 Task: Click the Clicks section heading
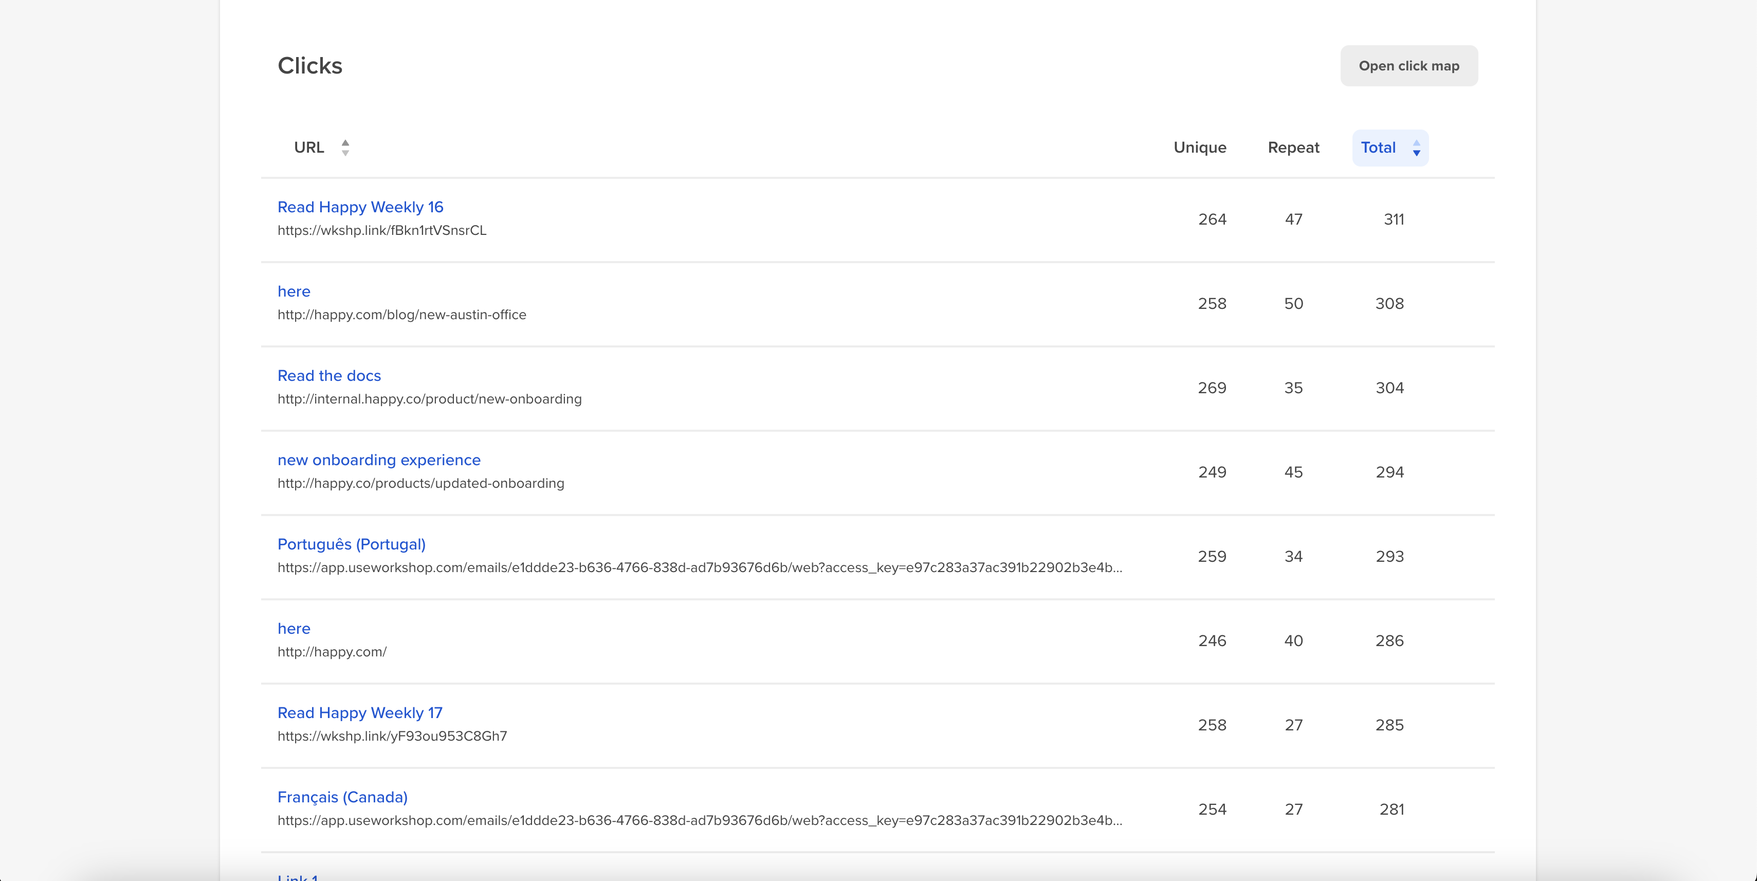point(309,65)
